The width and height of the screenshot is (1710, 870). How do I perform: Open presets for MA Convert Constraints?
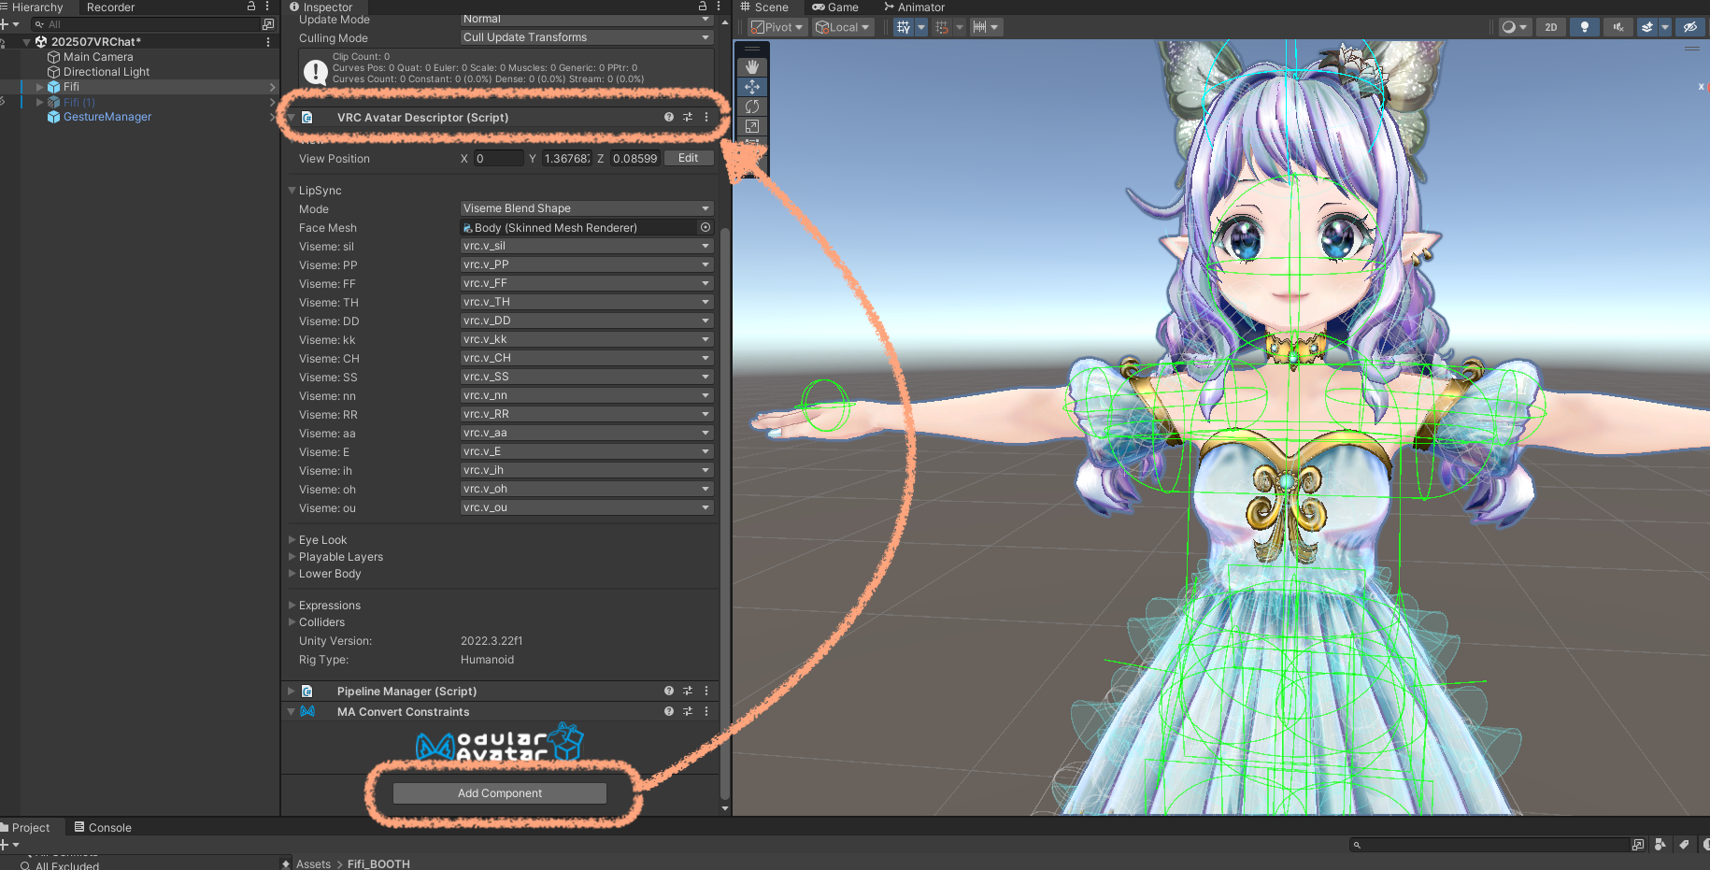pos(688,712)
